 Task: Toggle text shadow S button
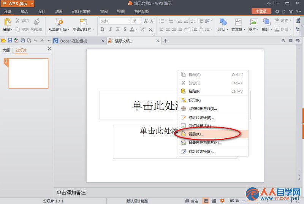point(125,29)
